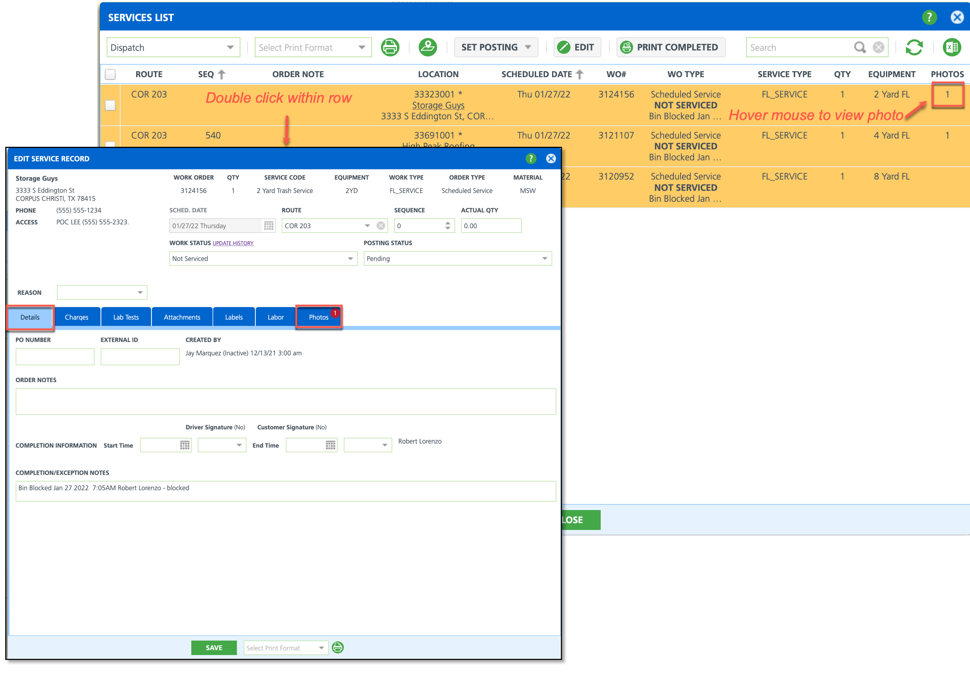Check the Storage Guys row checkbox
The image size is (970, 676).
pos(110,105)
